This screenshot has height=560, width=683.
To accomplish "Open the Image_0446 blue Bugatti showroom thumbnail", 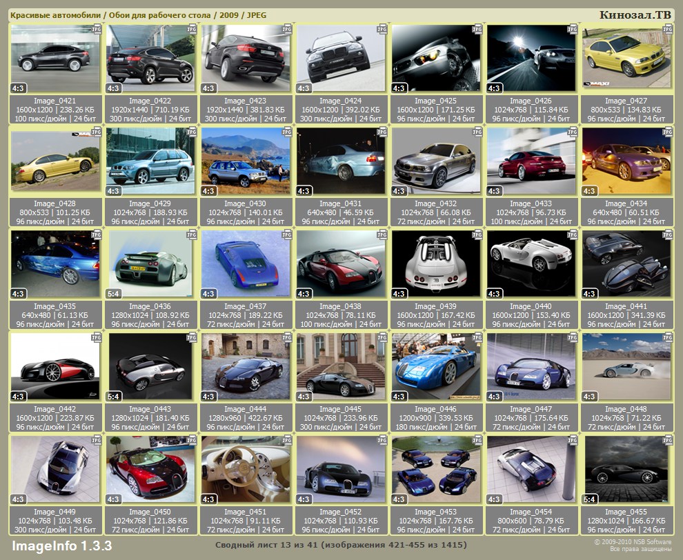I will point(435,367).
